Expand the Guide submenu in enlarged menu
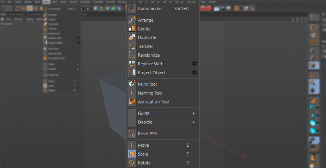 [x=163, y=113]
